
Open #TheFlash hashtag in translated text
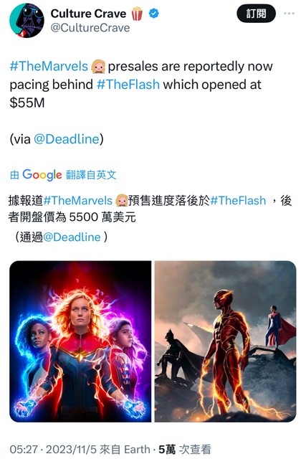pos(238,201)
